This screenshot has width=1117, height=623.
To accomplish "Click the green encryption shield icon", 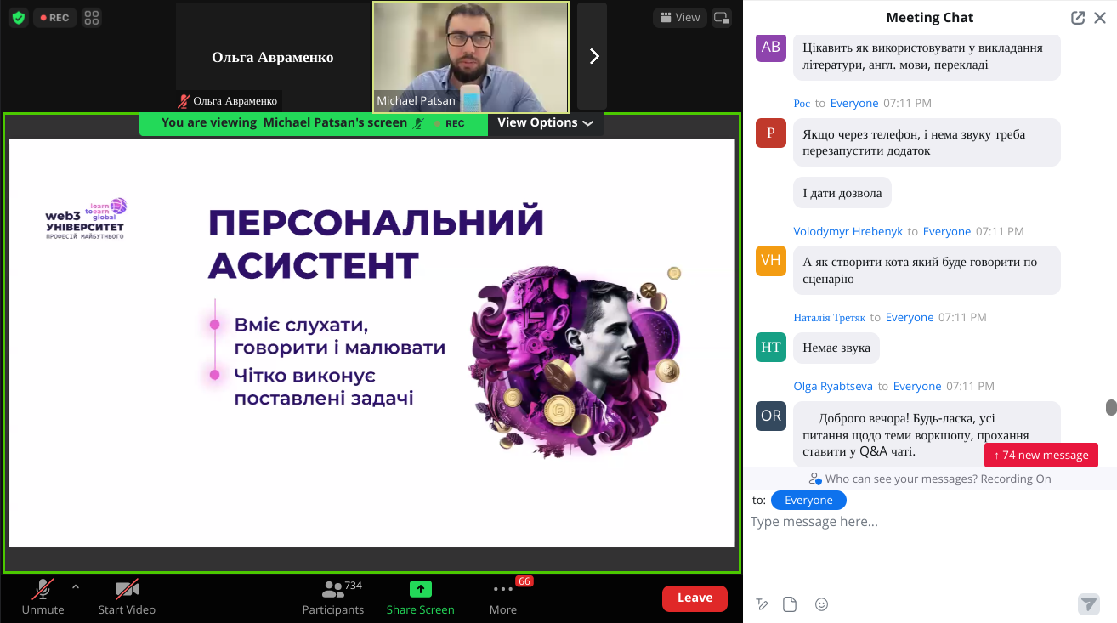I will (19, 18).
